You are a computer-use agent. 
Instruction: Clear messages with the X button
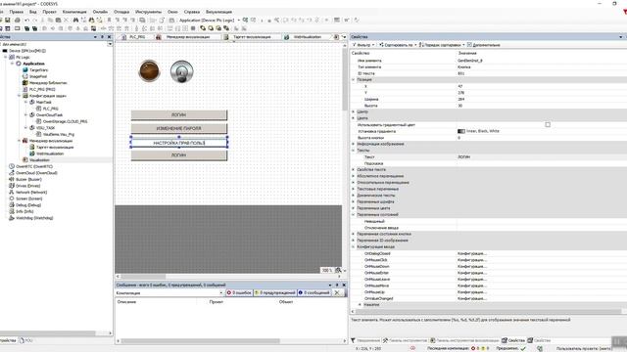pos(337,293)
